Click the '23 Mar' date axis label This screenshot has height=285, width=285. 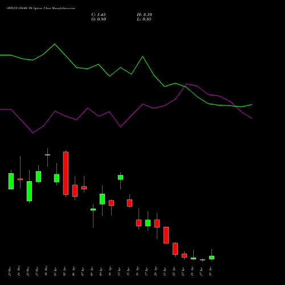point(10,271)
